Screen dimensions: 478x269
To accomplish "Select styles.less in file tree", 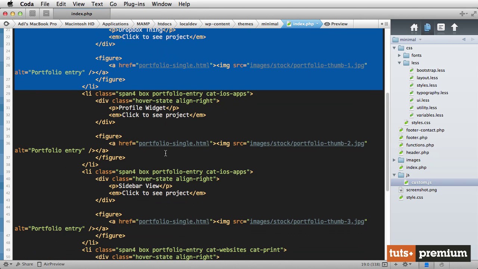I will [427, 85].
